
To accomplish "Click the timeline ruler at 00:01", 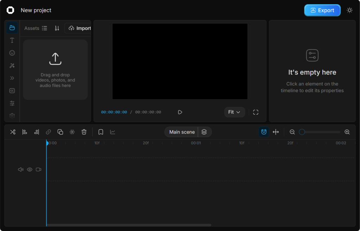I will 196,143.
